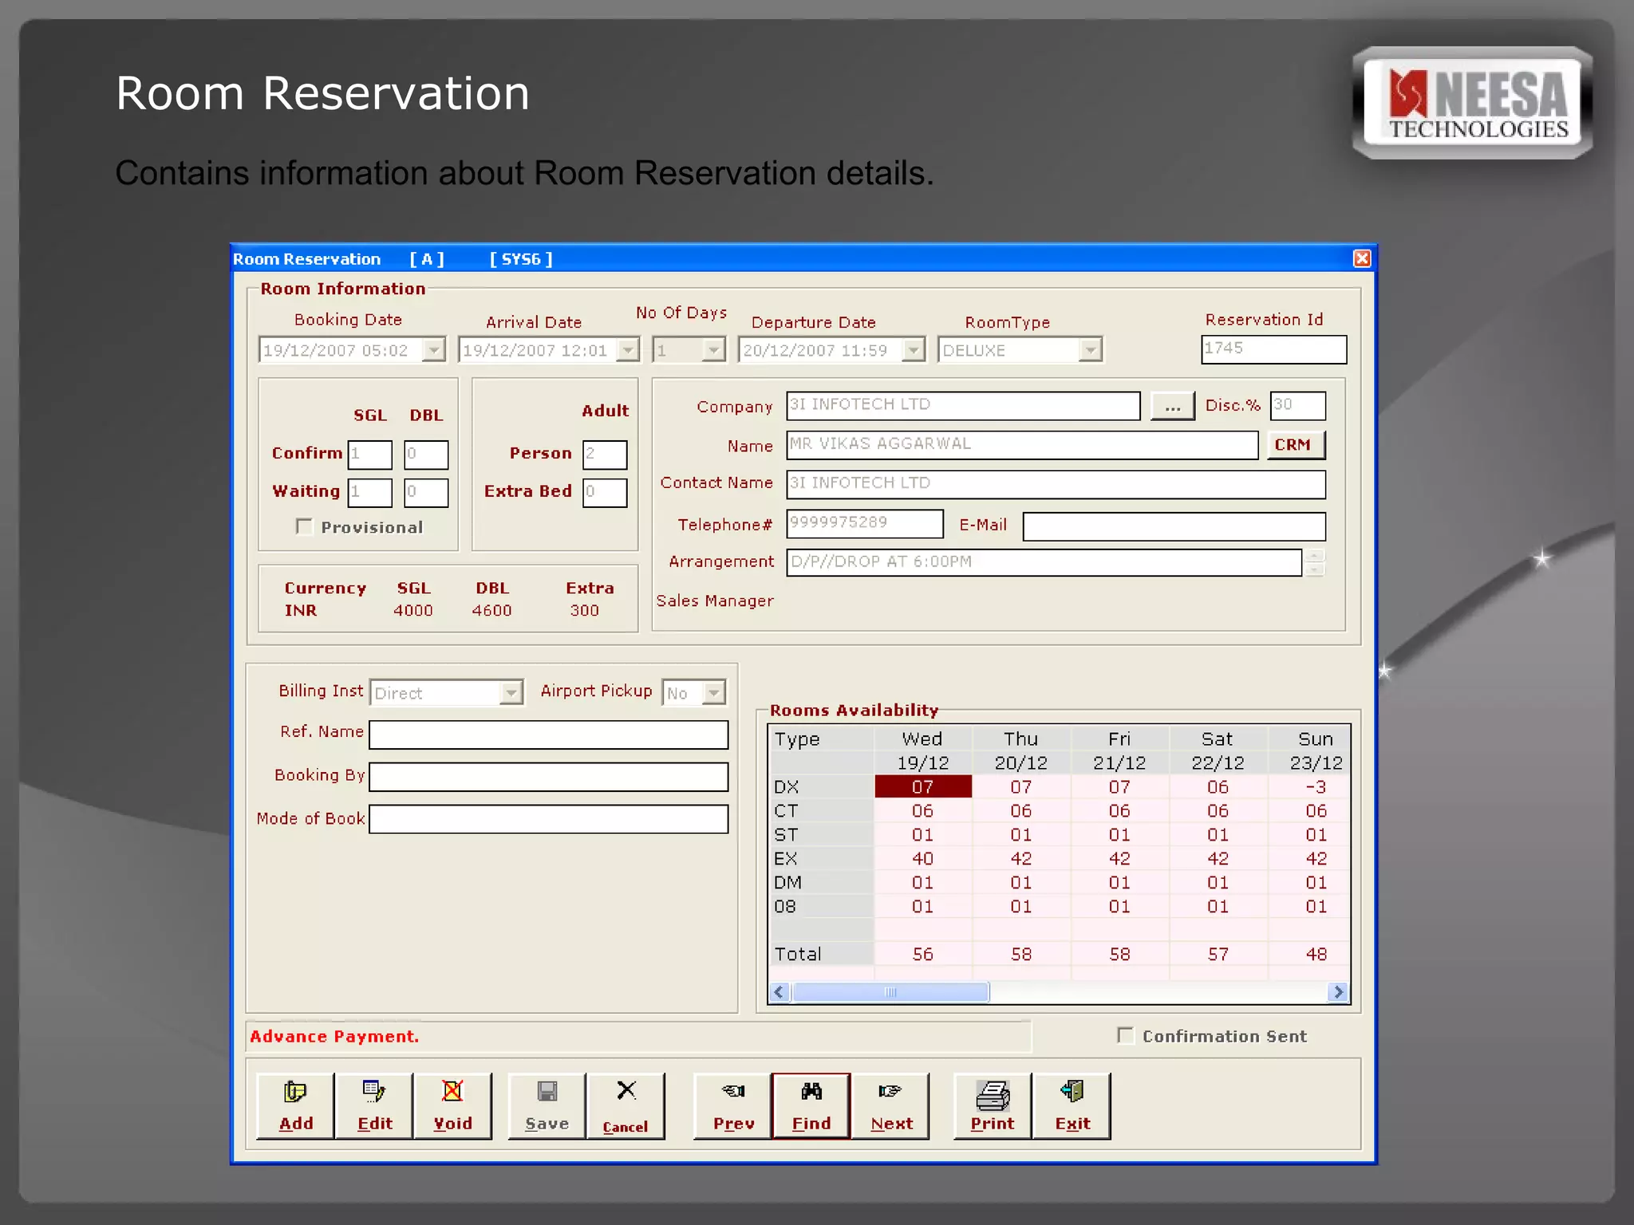Click the Confirm DBL count field

click(426, 455)
